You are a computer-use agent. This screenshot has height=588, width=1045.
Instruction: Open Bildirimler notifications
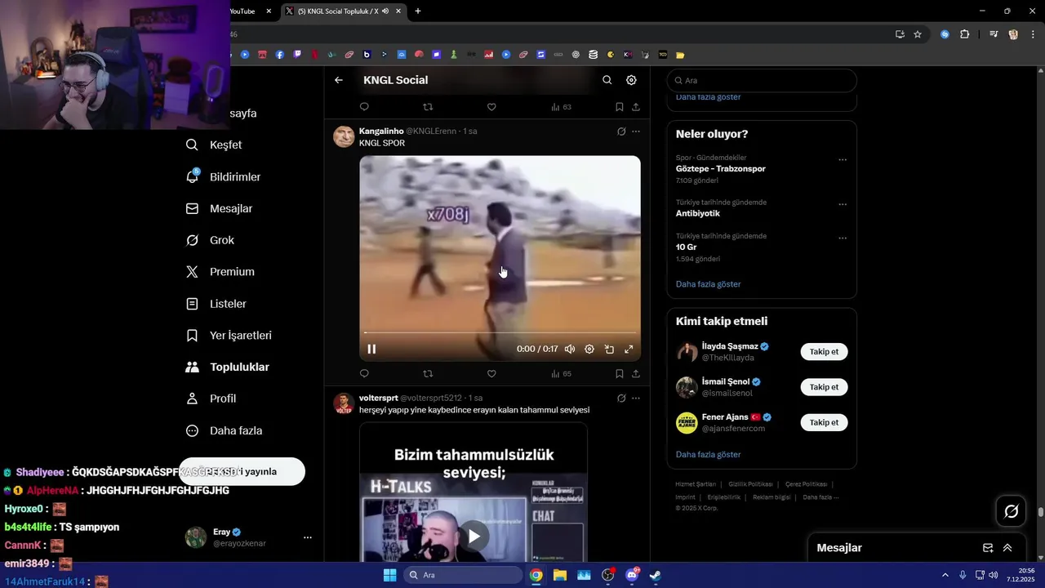point(224,176)
